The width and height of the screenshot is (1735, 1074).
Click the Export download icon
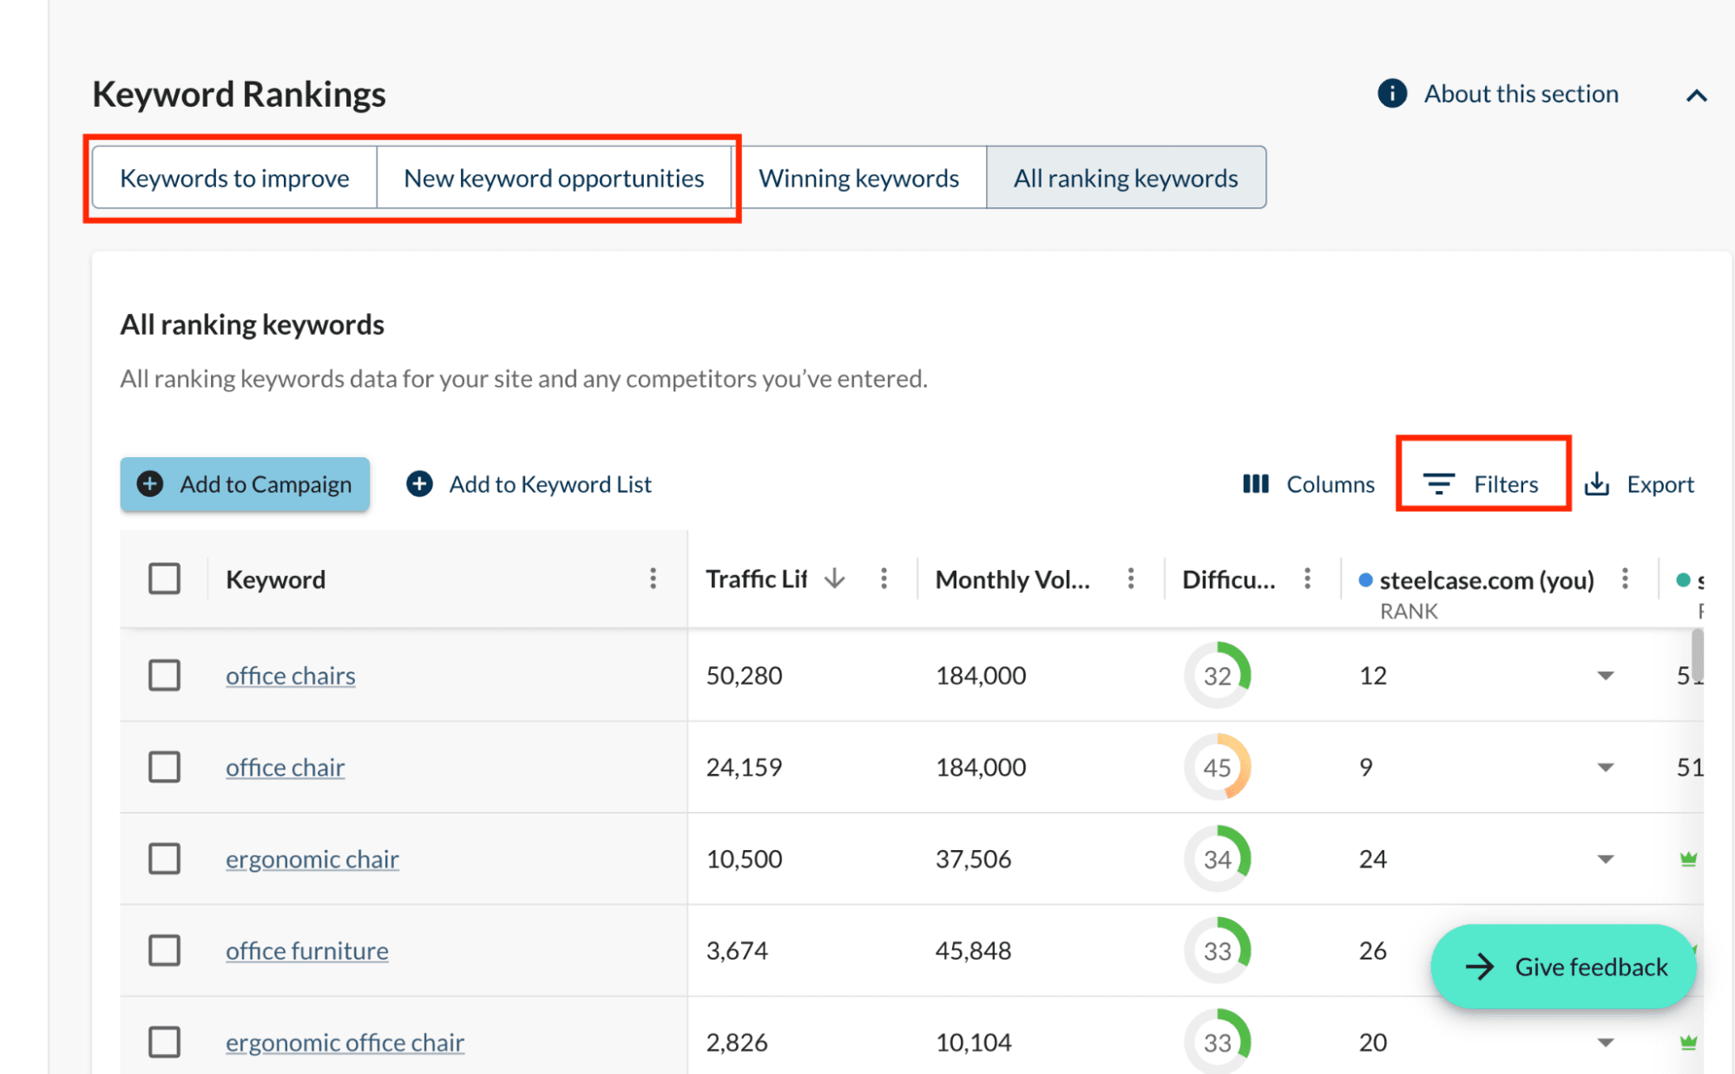(1596, 484)
